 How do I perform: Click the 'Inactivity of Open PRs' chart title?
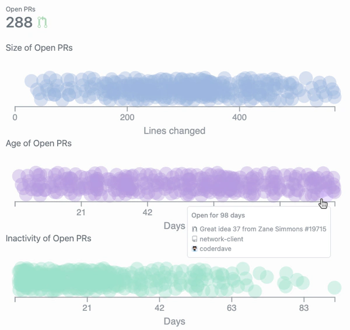(48, 238)
